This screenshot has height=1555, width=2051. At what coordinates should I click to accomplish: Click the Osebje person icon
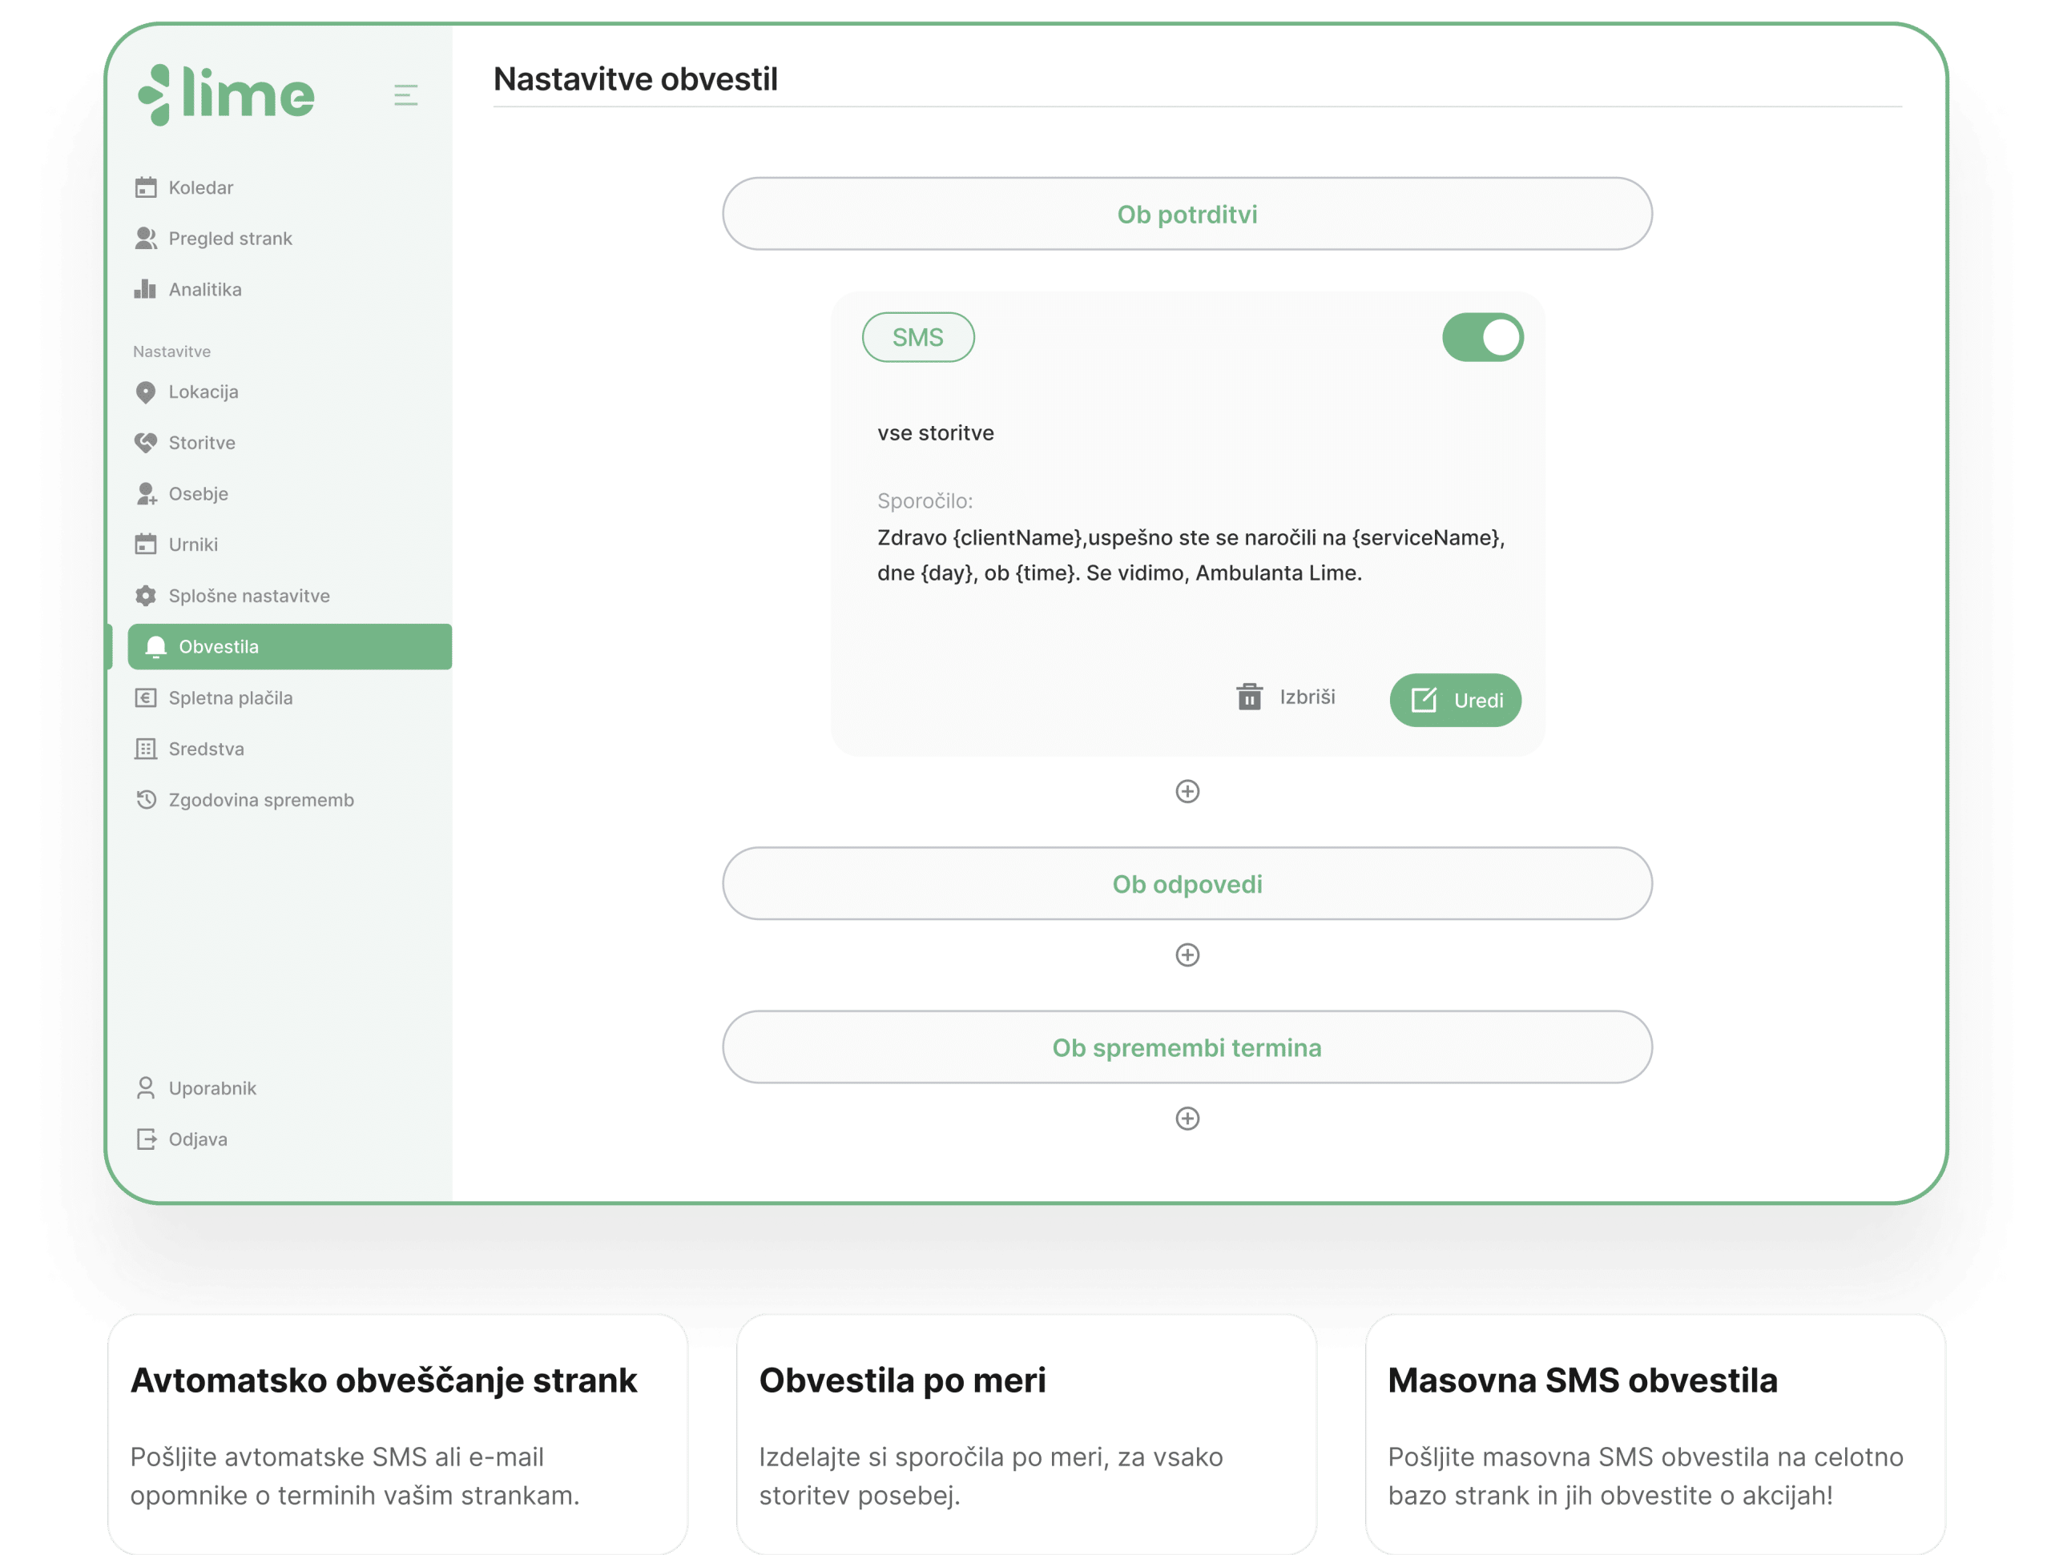point(146,494)
